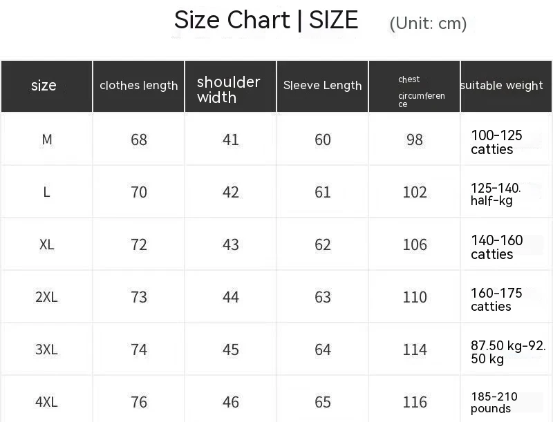The width and height of the screenshot is (553, 422).
Task: Select the 'shoulder width' column header
Action: [231, 86]
